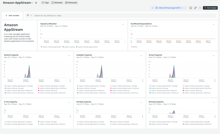Open the Tags button
This screenshot has height=134, width=220.
(x=45, y=3)
